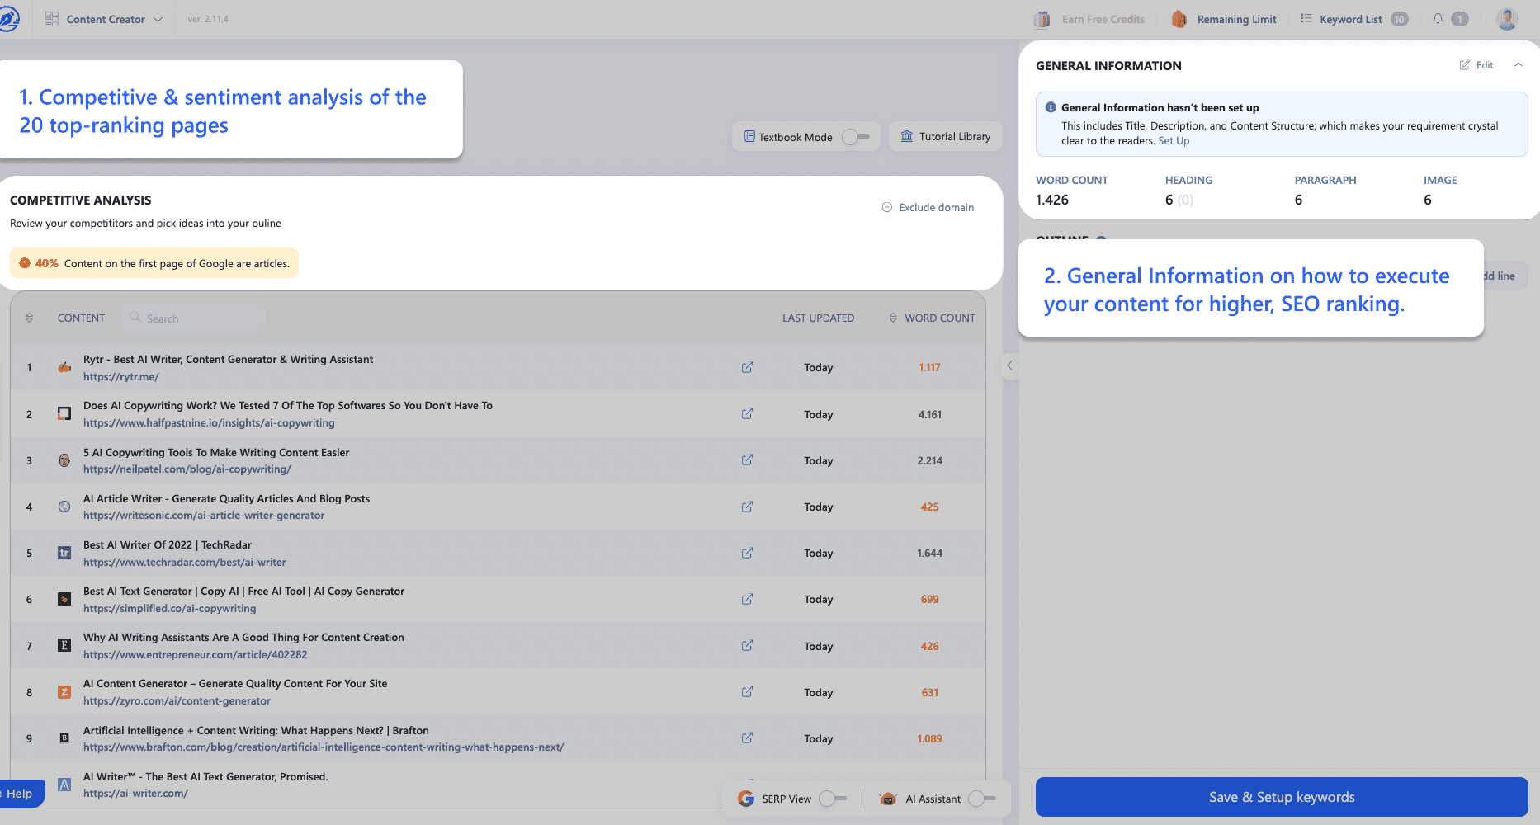Screen dimensions: 1540x825
Task: Click the Entrepreneur favicon in row 7
Action: 64,645
